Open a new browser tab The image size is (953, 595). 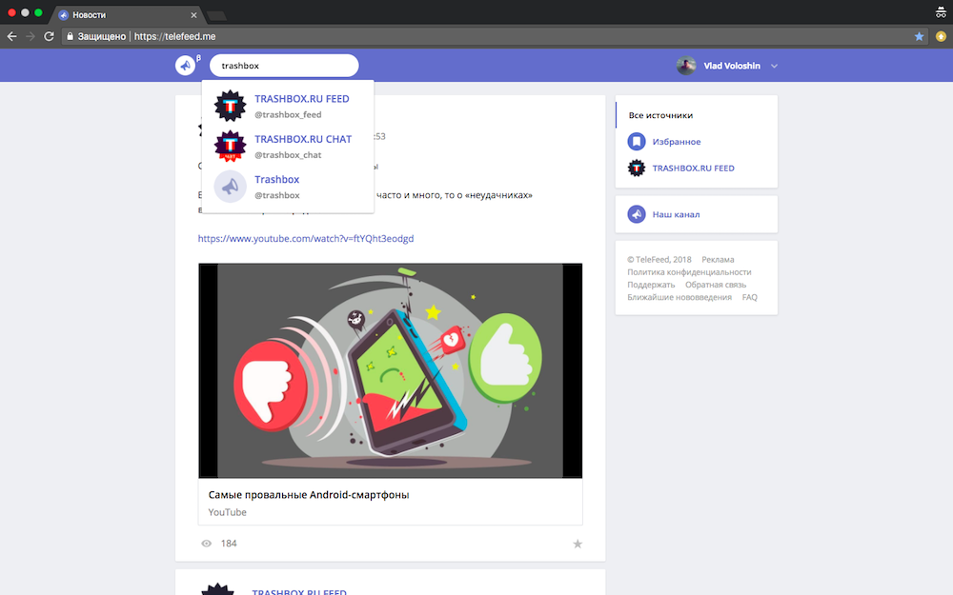tap(216, 16)
